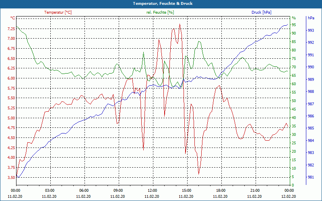Click the 65 humidity axis value

(x=294, y=76)
